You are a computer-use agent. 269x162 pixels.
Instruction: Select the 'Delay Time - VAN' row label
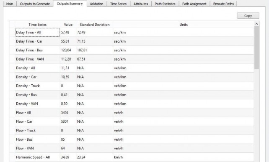coord(30,59)
